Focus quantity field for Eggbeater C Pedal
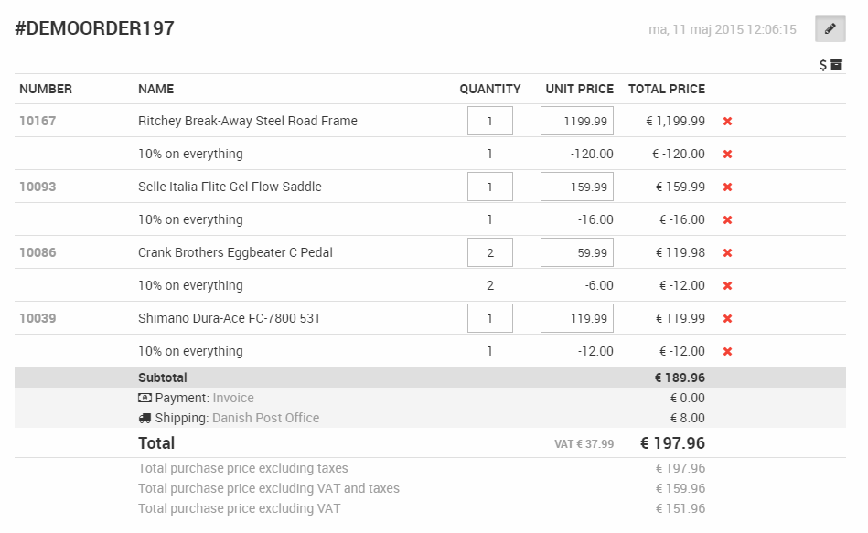This screenshot has height=533, width=868. [489, 252]
